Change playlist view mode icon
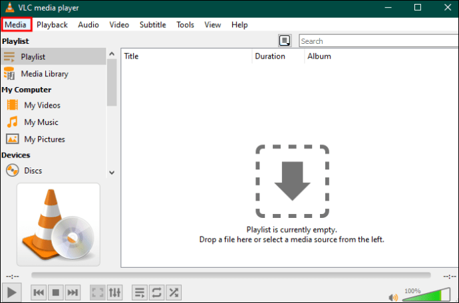Screen dimensions: 459x303 tap(285, 41)
